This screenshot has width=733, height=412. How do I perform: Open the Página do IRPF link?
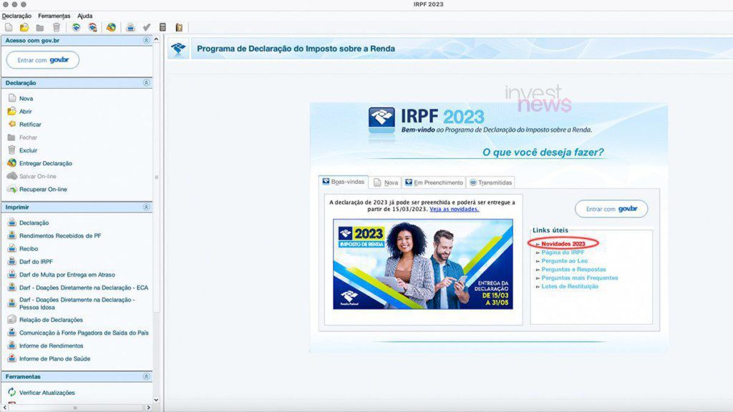(563, 252)
